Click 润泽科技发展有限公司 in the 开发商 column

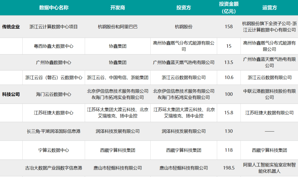point(118,131)
